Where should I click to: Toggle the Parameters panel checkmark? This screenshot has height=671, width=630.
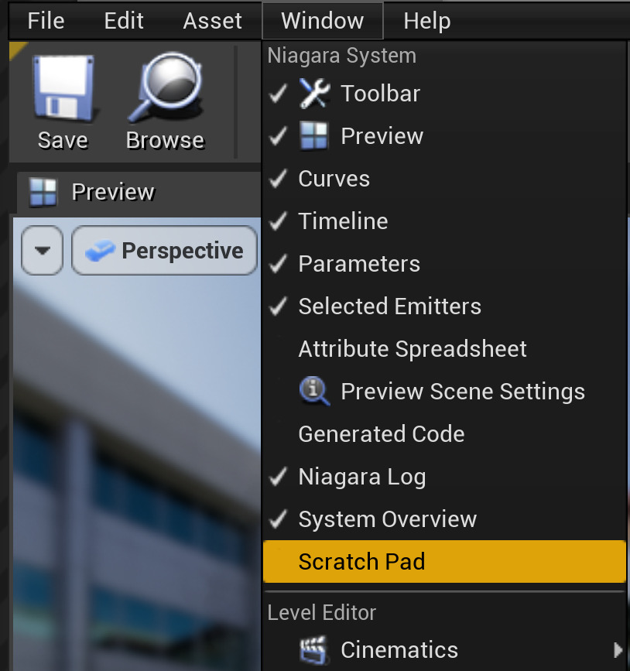[278, 264]
